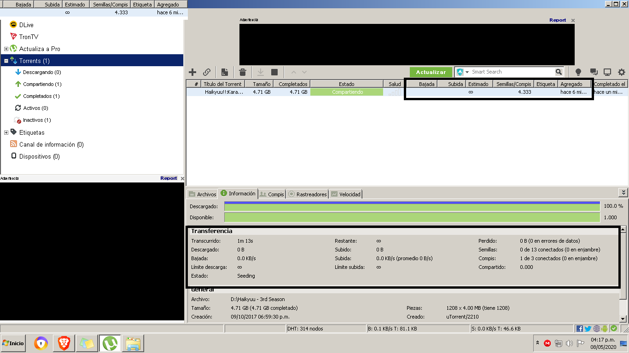The width and height of the screenshot is (629, 353).
Task: Close the sidebar advertisement
Action: 182,178
